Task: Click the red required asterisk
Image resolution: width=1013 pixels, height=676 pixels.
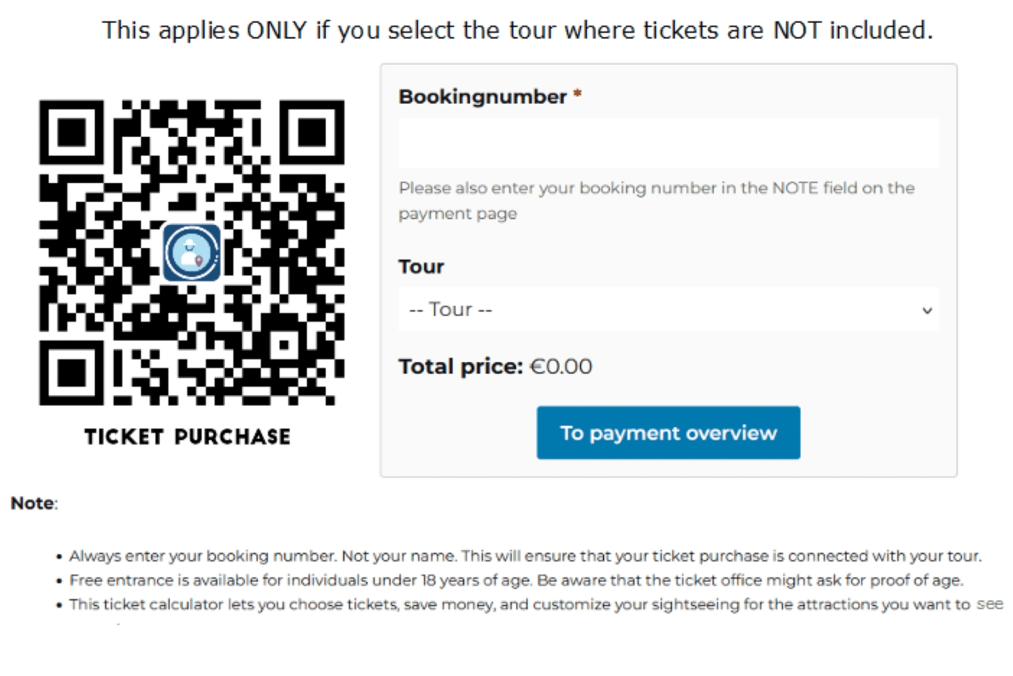Action: coord(577,95)
